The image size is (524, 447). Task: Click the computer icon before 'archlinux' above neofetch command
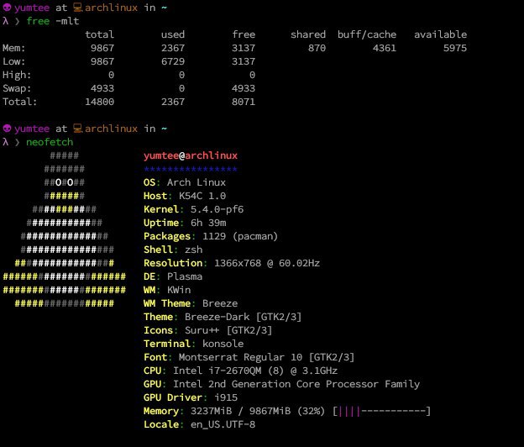(x=77, y=129)
